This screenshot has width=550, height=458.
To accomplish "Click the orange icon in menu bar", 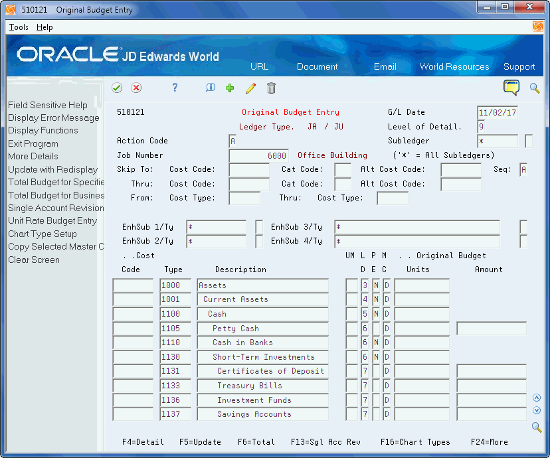I will pyautogui.click(x=537, y=27).
